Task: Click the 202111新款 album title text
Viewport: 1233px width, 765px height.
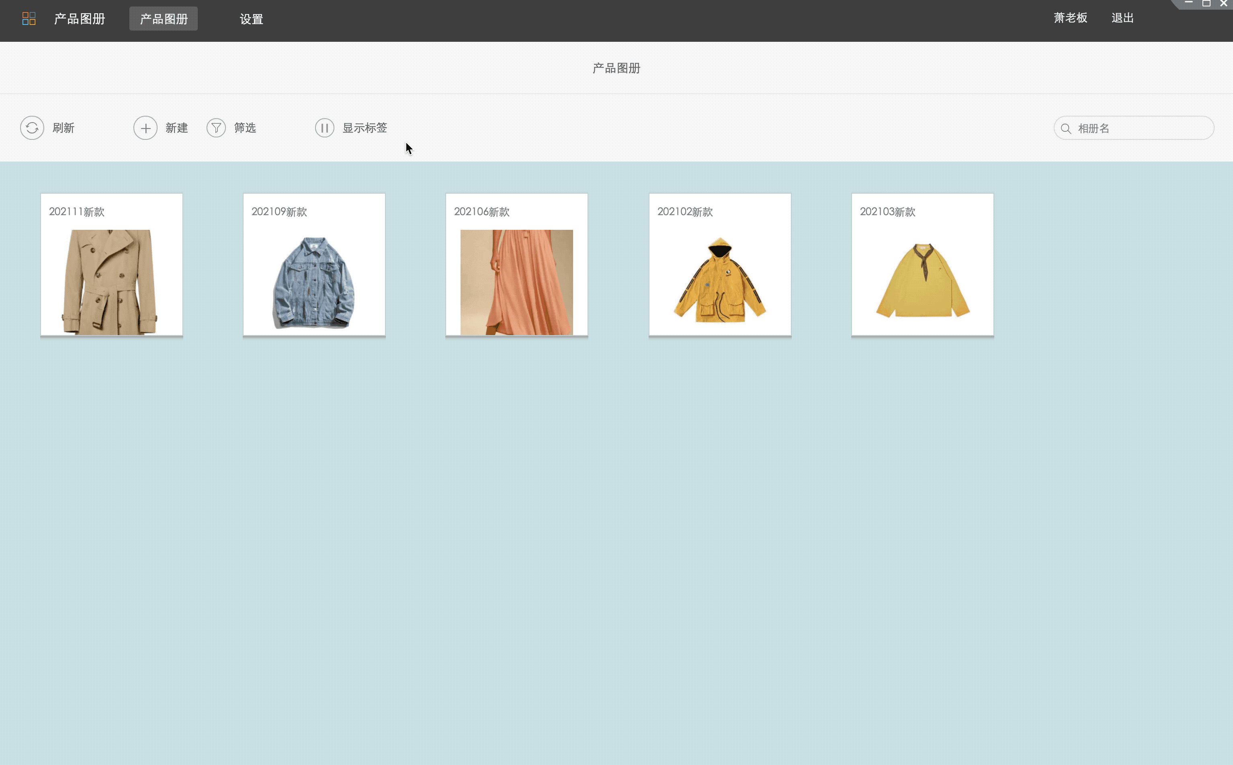Action: 77,212
